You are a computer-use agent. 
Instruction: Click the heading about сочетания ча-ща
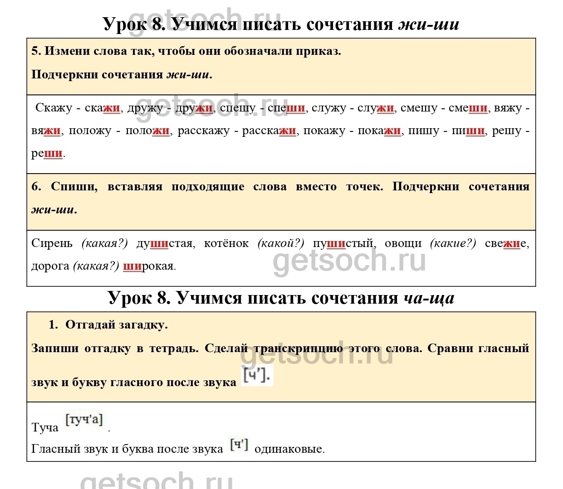point(281,298)
